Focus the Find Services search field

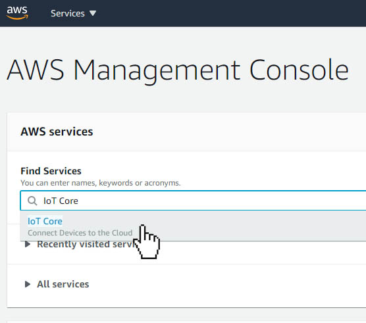coord(193,201)
